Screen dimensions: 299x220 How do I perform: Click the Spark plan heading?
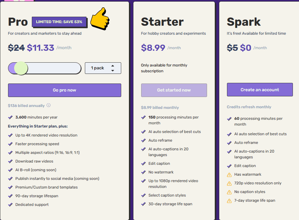click(x=244, y=22)
